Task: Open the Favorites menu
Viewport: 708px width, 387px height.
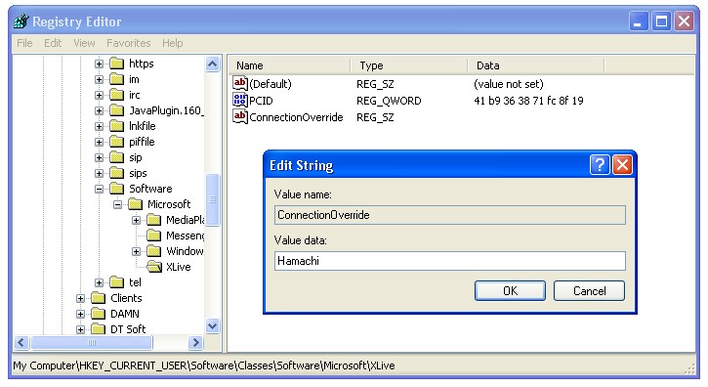Action: (129, 43)
